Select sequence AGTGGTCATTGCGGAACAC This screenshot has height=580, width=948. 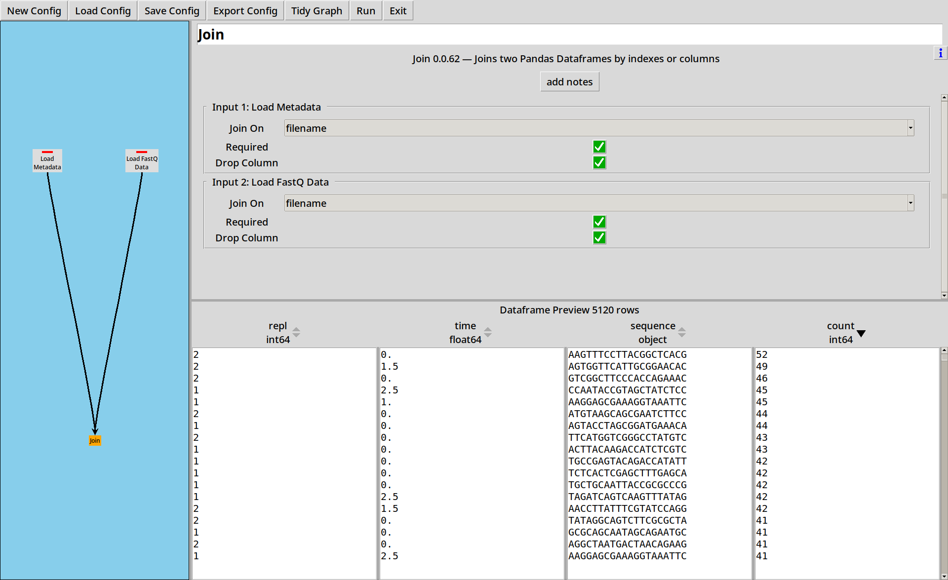point(627,366)
